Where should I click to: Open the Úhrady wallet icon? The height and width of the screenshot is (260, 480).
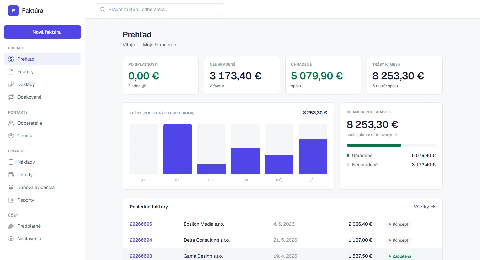click(11, 175)
